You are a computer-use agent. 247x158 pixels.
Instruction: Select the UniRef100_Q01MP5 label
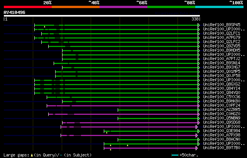(x=222, y=72)
